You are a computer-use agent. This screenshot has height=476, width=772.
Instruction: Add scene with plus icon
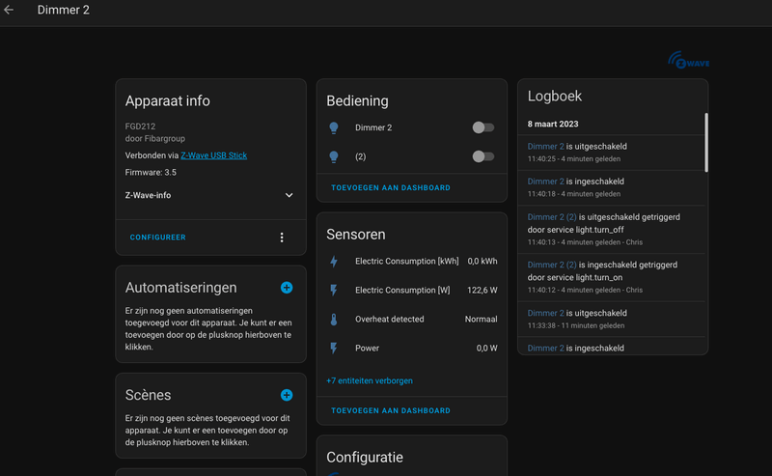(x=287, y=395)
